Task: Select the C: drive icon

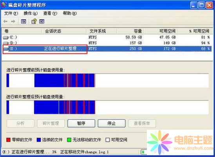Action: click(x=5, y=37)
